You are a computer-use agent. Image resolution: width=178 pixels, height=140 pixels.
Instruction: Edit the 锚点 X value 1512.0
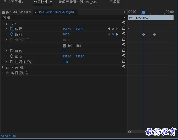click(x=67, y=56)
